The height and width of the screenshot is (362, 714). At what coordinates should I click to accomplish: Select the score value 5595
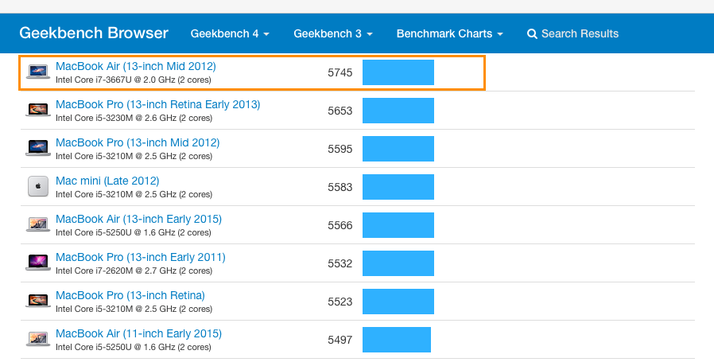coord(340,149)
